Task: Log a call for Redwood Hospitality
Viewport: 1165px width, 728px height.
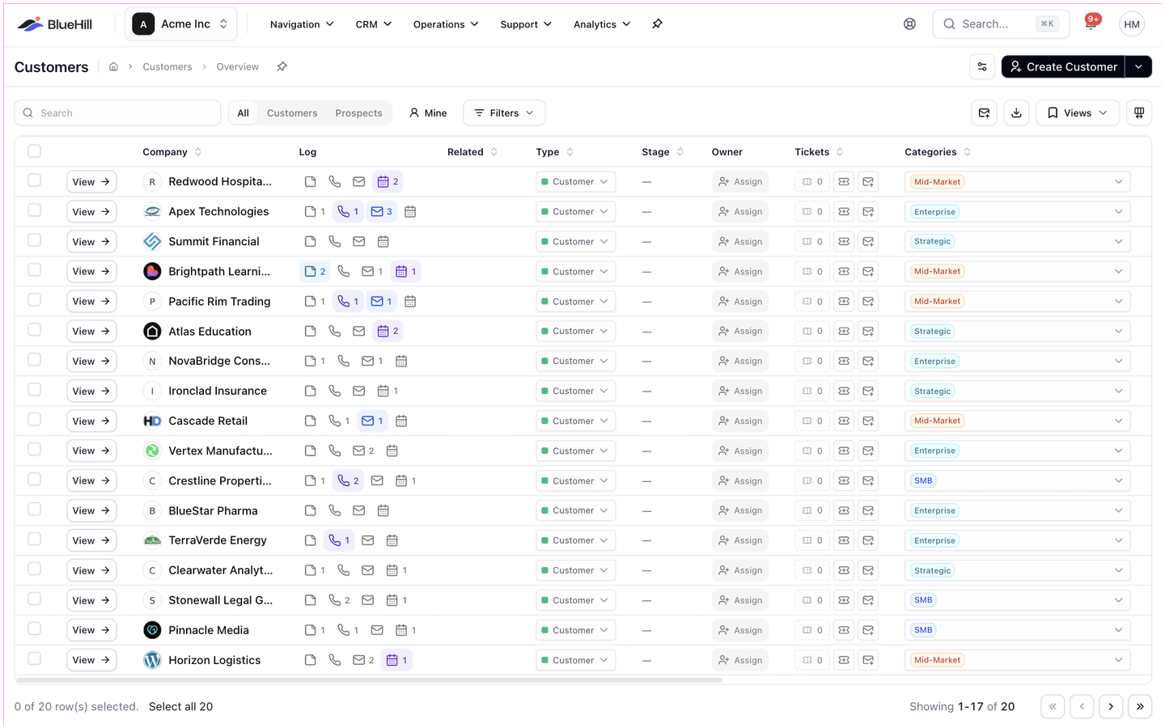Action: pyautogui.click(x=335, y=182)
